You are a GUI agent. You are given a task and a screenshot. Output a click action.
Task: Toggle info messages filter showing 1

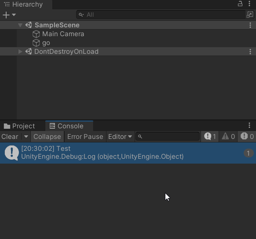(x=210, y=136)
